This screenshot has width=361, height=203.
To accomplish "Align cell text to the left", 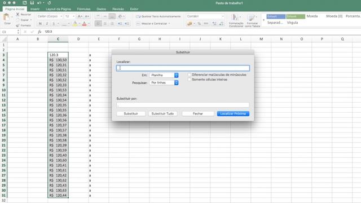I will 98,24.
